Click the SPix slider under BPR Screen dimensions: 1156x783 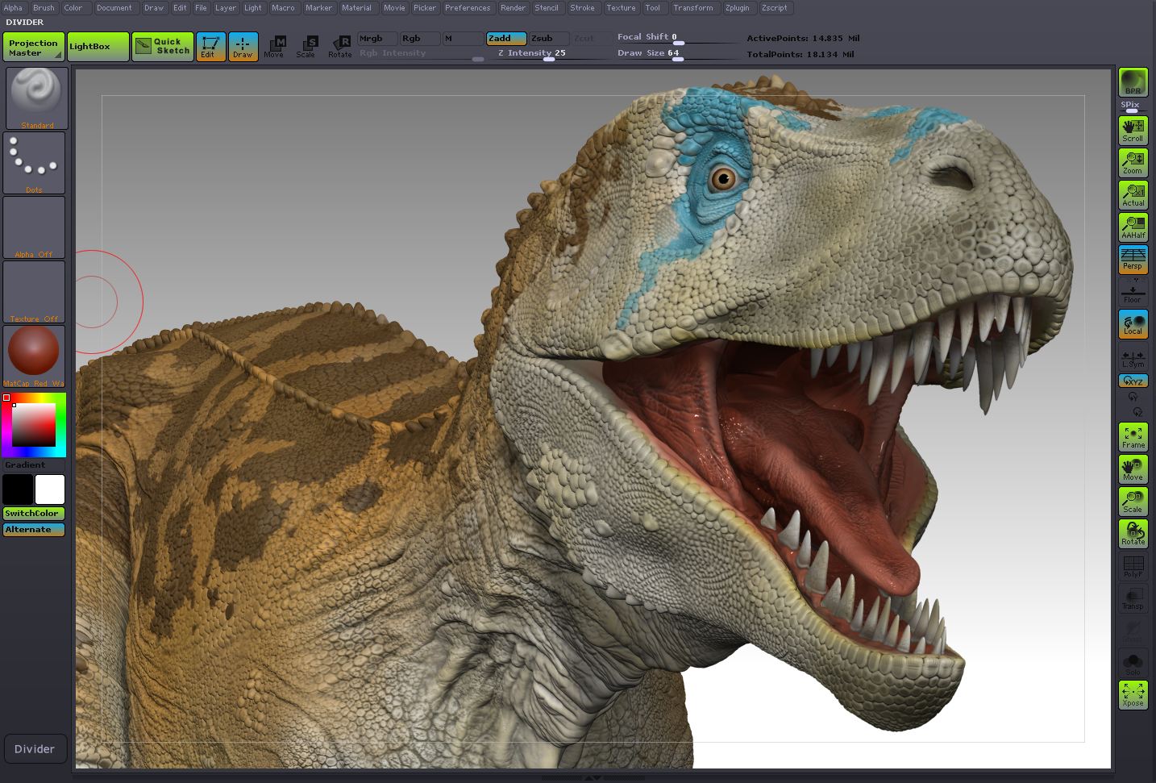tap(1133, 106)
